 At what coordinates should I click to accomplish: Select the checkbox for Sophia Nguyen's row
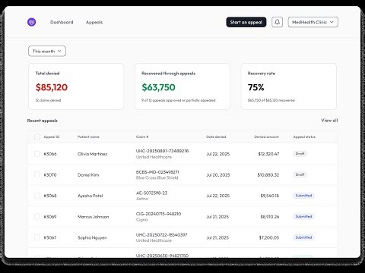pos(37,237)
